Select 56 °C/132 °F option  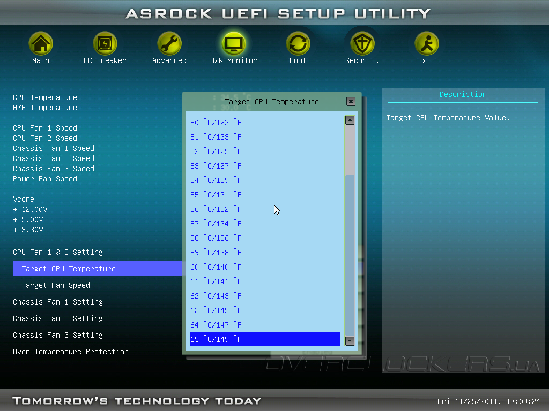[x=265, y=209]
